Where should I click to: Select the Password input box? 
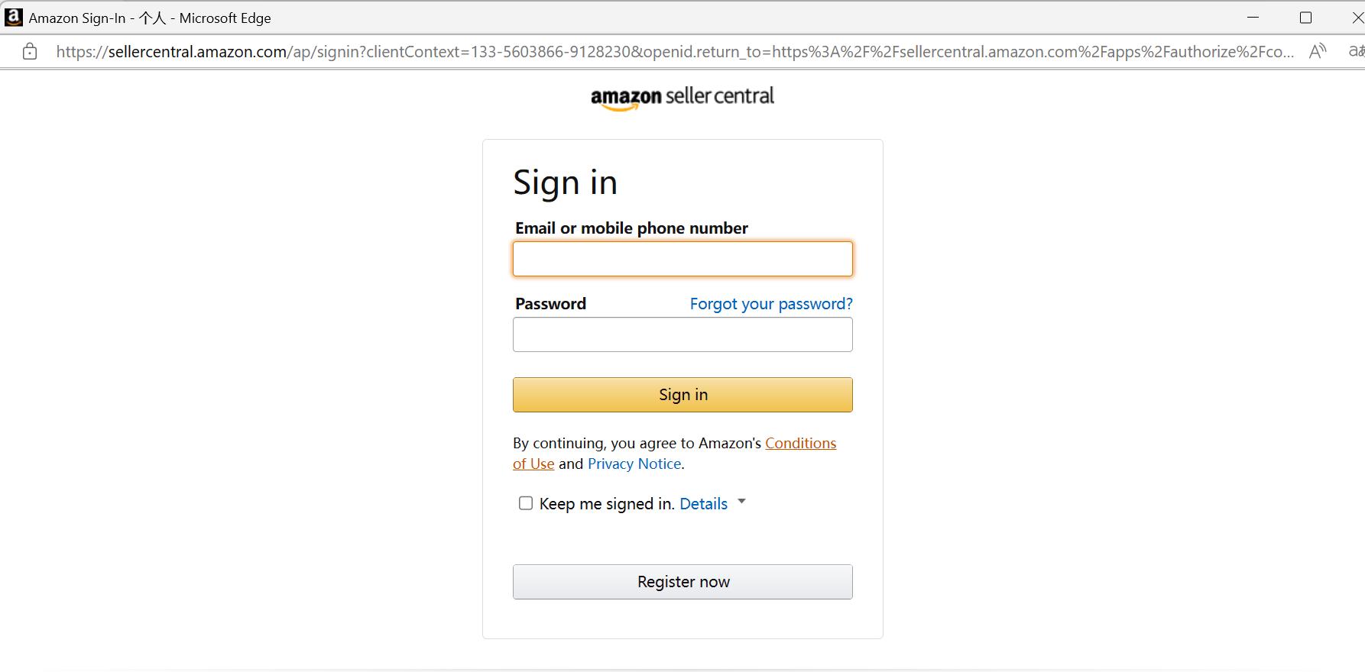(x=682, y=334)
